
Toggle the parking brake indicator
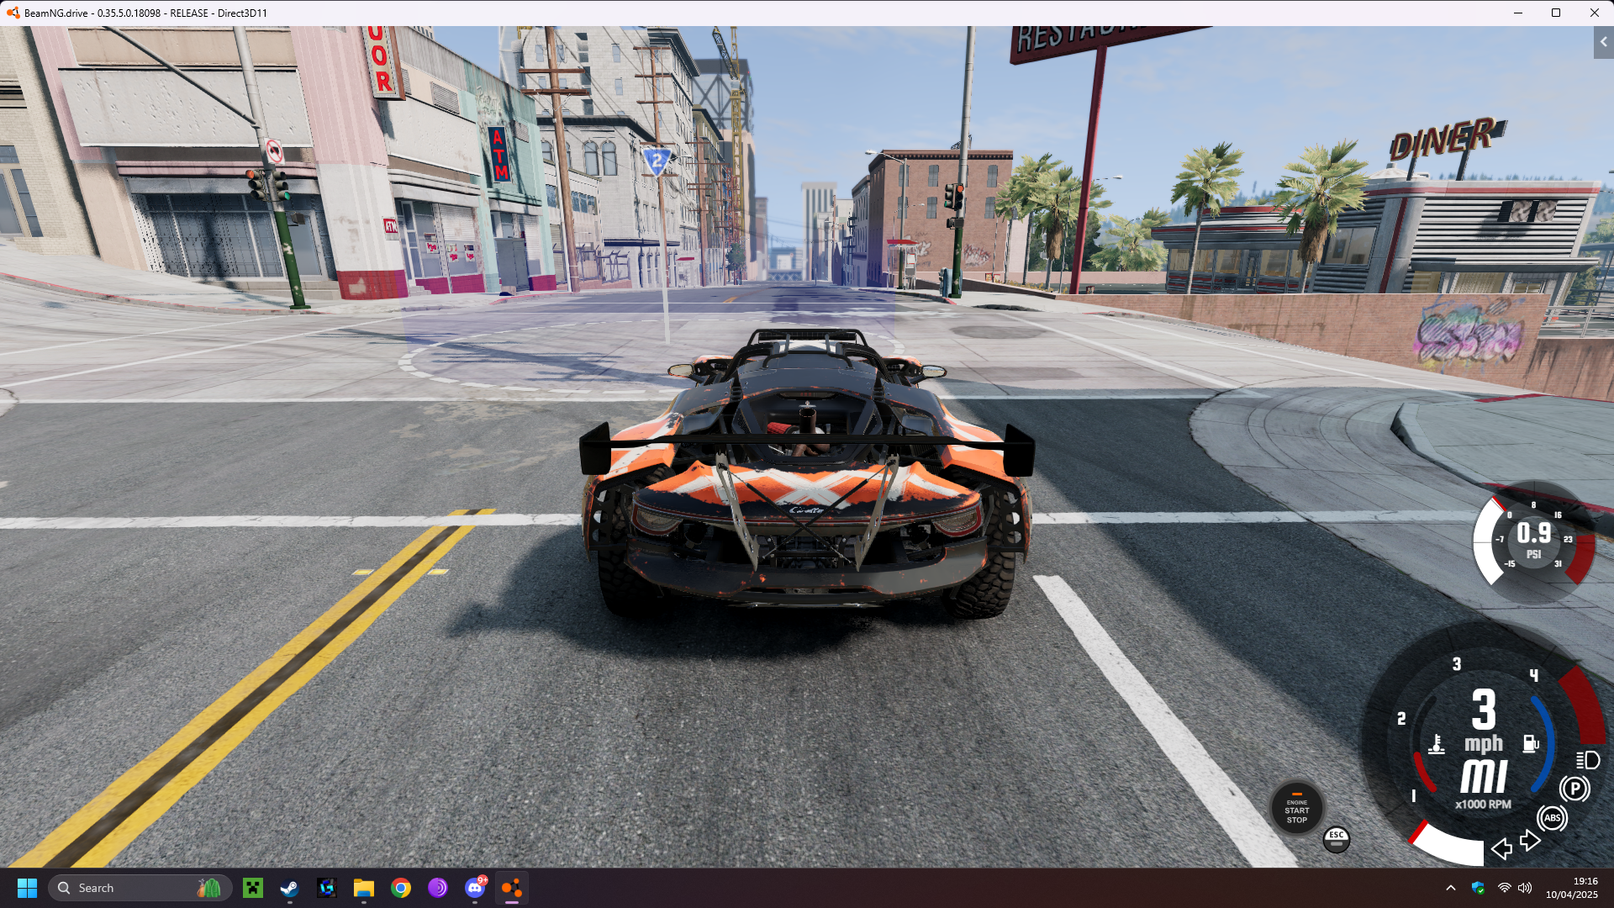coord(1574,789)
